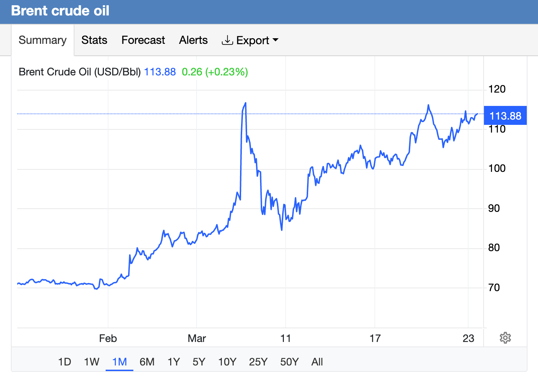Show All available price history
Image resolution: width=538 pixels, height=383 pixels.
(x=317, y=362)
